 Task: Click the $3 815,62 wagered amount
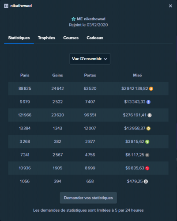(135, 141)
